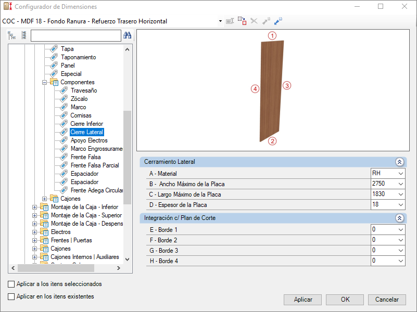Image resolution: width=417 pixels, height=312 pixels.
Task: Open the F - Borde 2 dropdown
Action: 401,240
